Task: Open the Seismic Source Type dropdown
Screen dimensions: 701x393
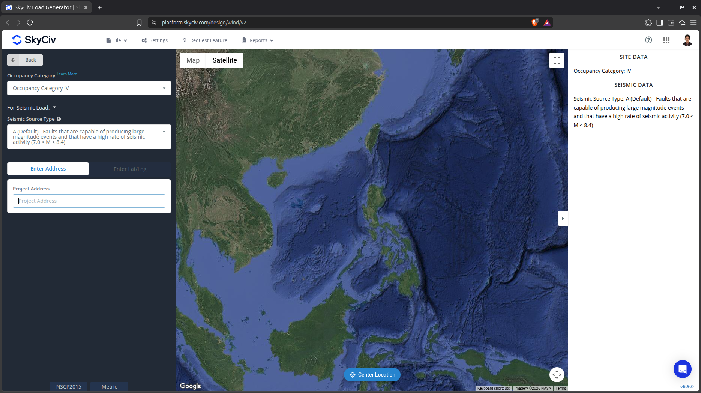Action: coord(89,137)
